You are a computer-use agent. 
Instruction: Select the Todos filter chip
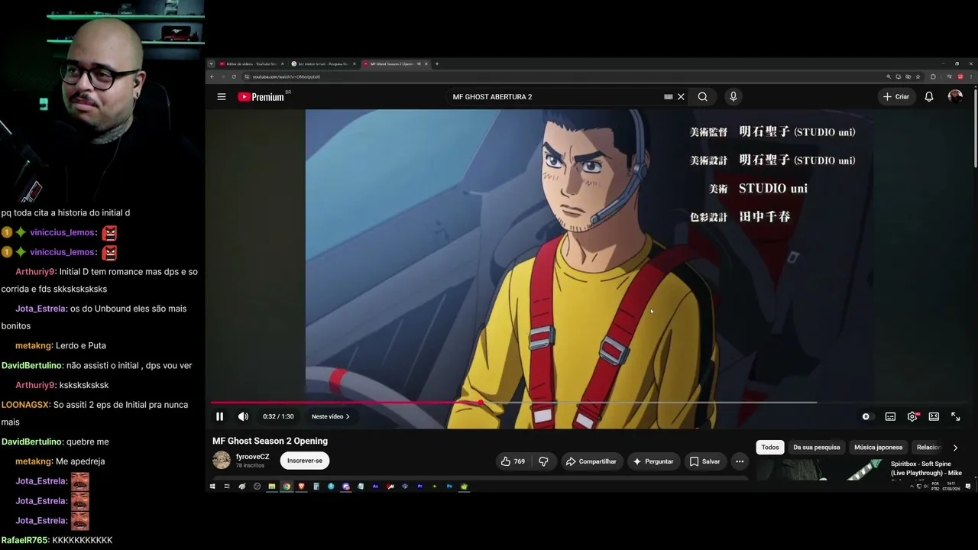(x=770, y=448)
